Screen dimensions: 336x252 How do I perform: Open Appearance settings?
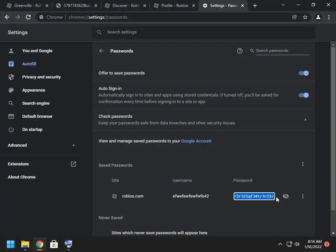pyautogui.click(x=34, y=90)
